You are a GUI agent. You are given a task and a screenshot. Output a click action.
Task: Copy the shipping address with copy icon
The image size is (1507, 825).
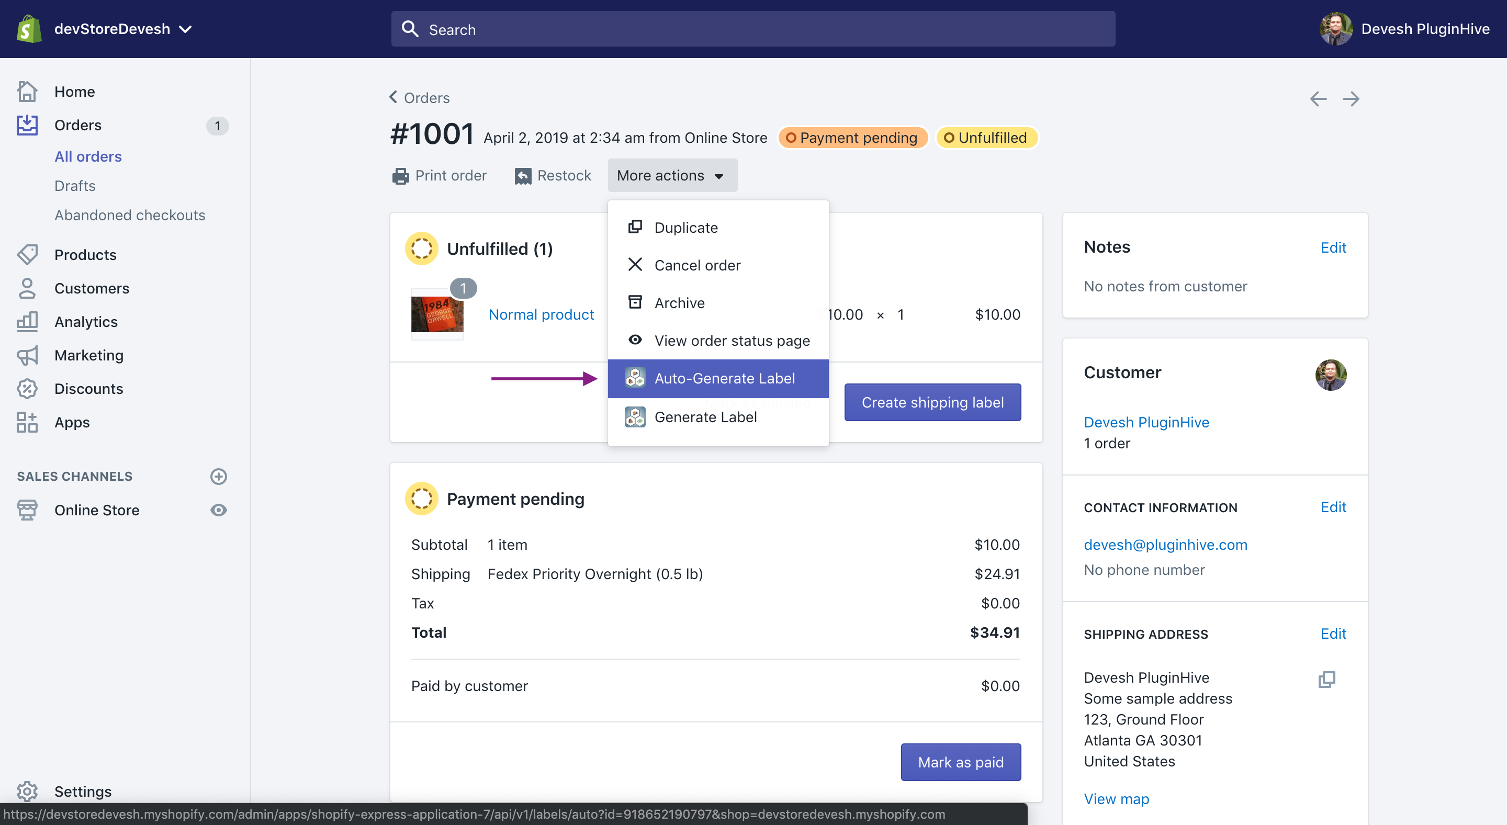(x=1327, y=679)
